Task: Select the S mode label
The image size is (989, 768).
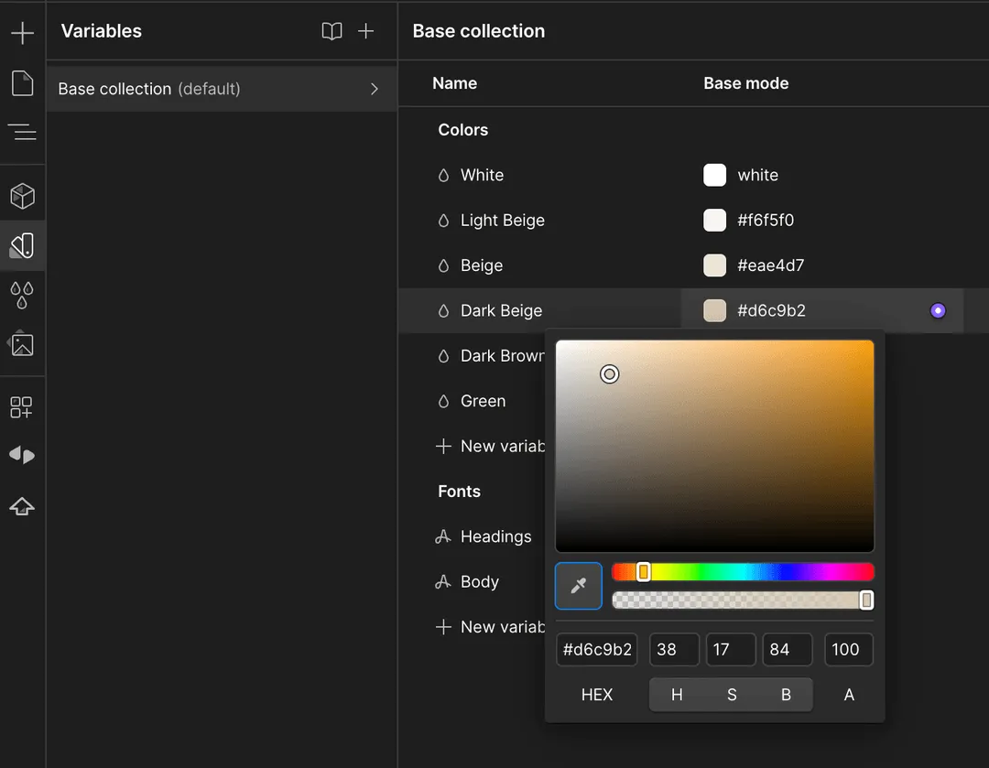Action: pos(732,695)
